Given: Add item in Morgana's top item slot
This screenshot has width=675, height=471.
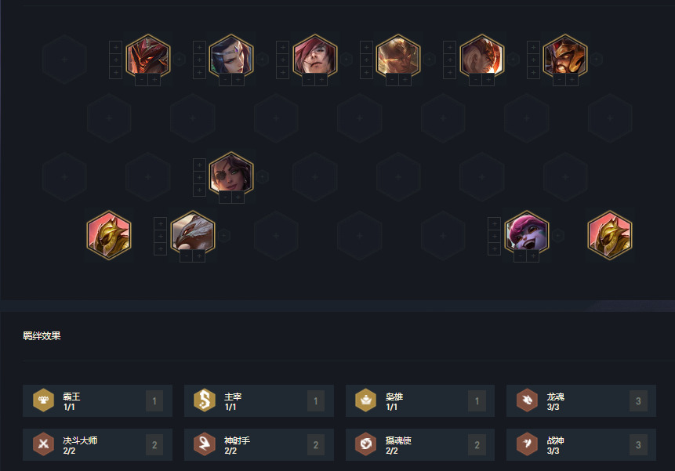Looking at the screenshot, I should coord(199,47).
